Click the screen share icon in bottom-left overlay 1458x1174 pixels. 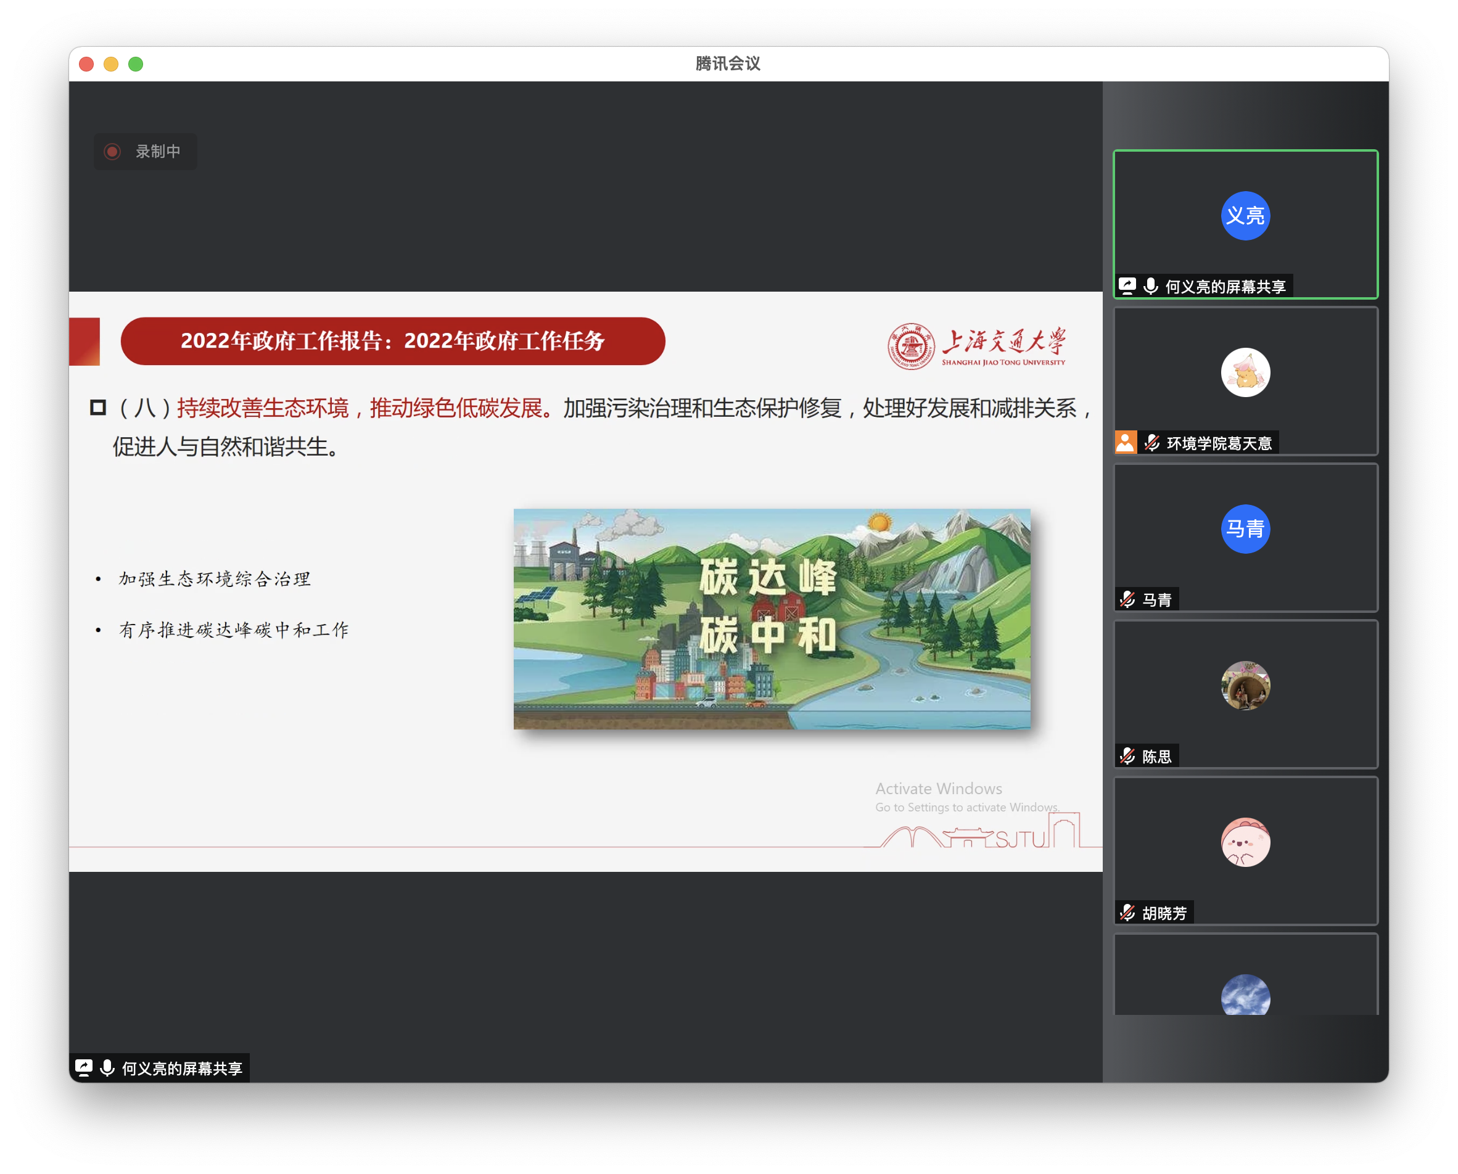coord(84,1069)
